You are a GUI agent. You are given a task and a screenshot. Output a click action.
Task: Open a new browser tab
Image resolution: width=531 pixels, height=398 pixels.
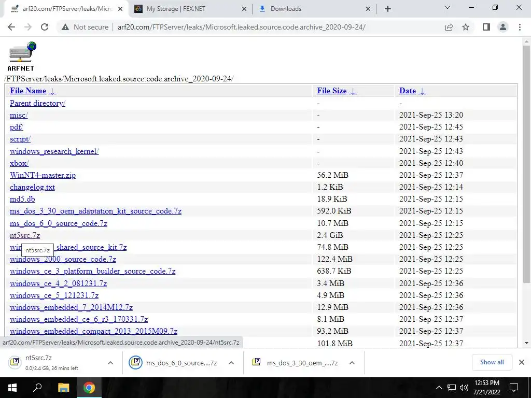tap(388, 9)
